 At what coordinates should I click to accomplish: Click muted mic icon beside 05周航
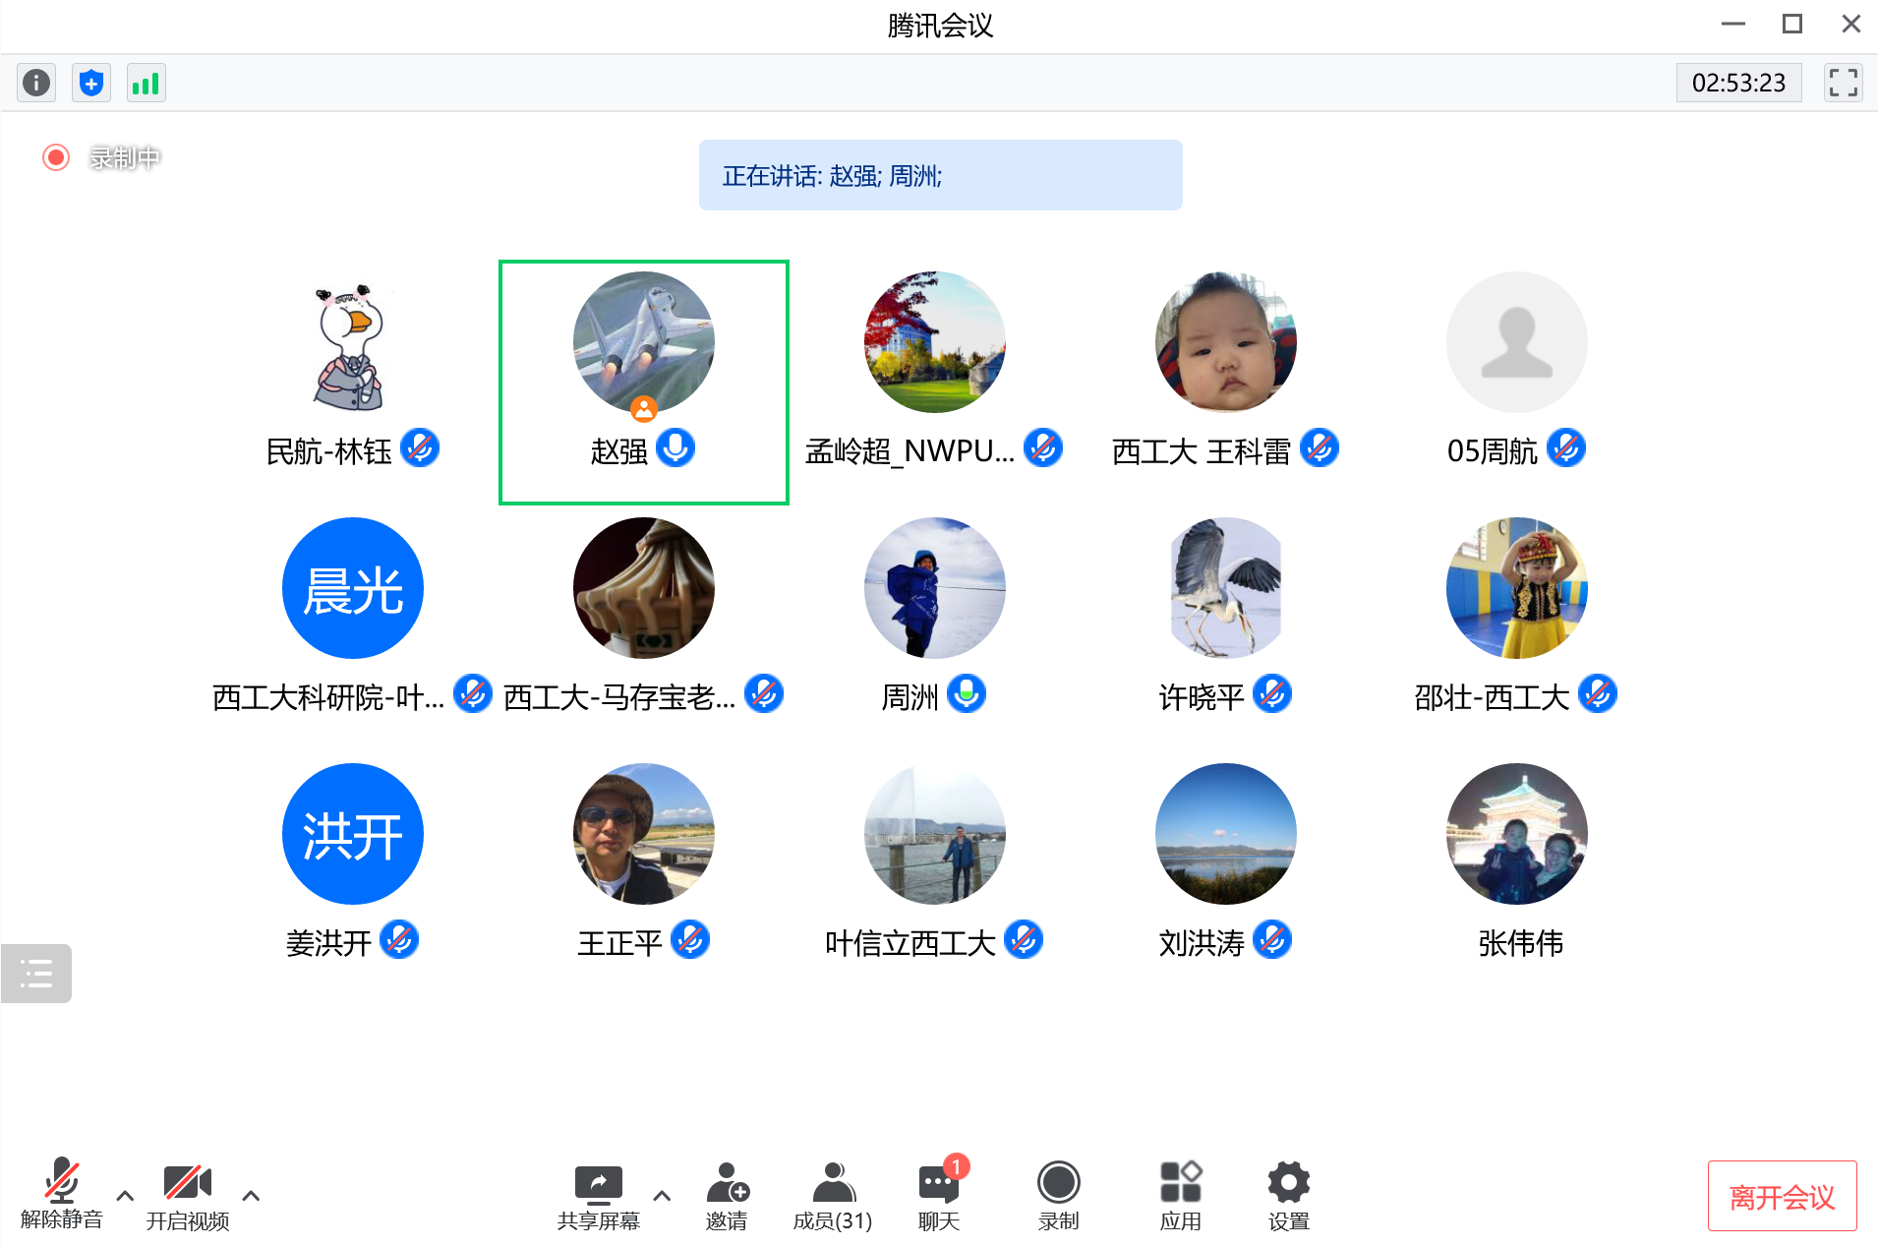point(1566,448)
